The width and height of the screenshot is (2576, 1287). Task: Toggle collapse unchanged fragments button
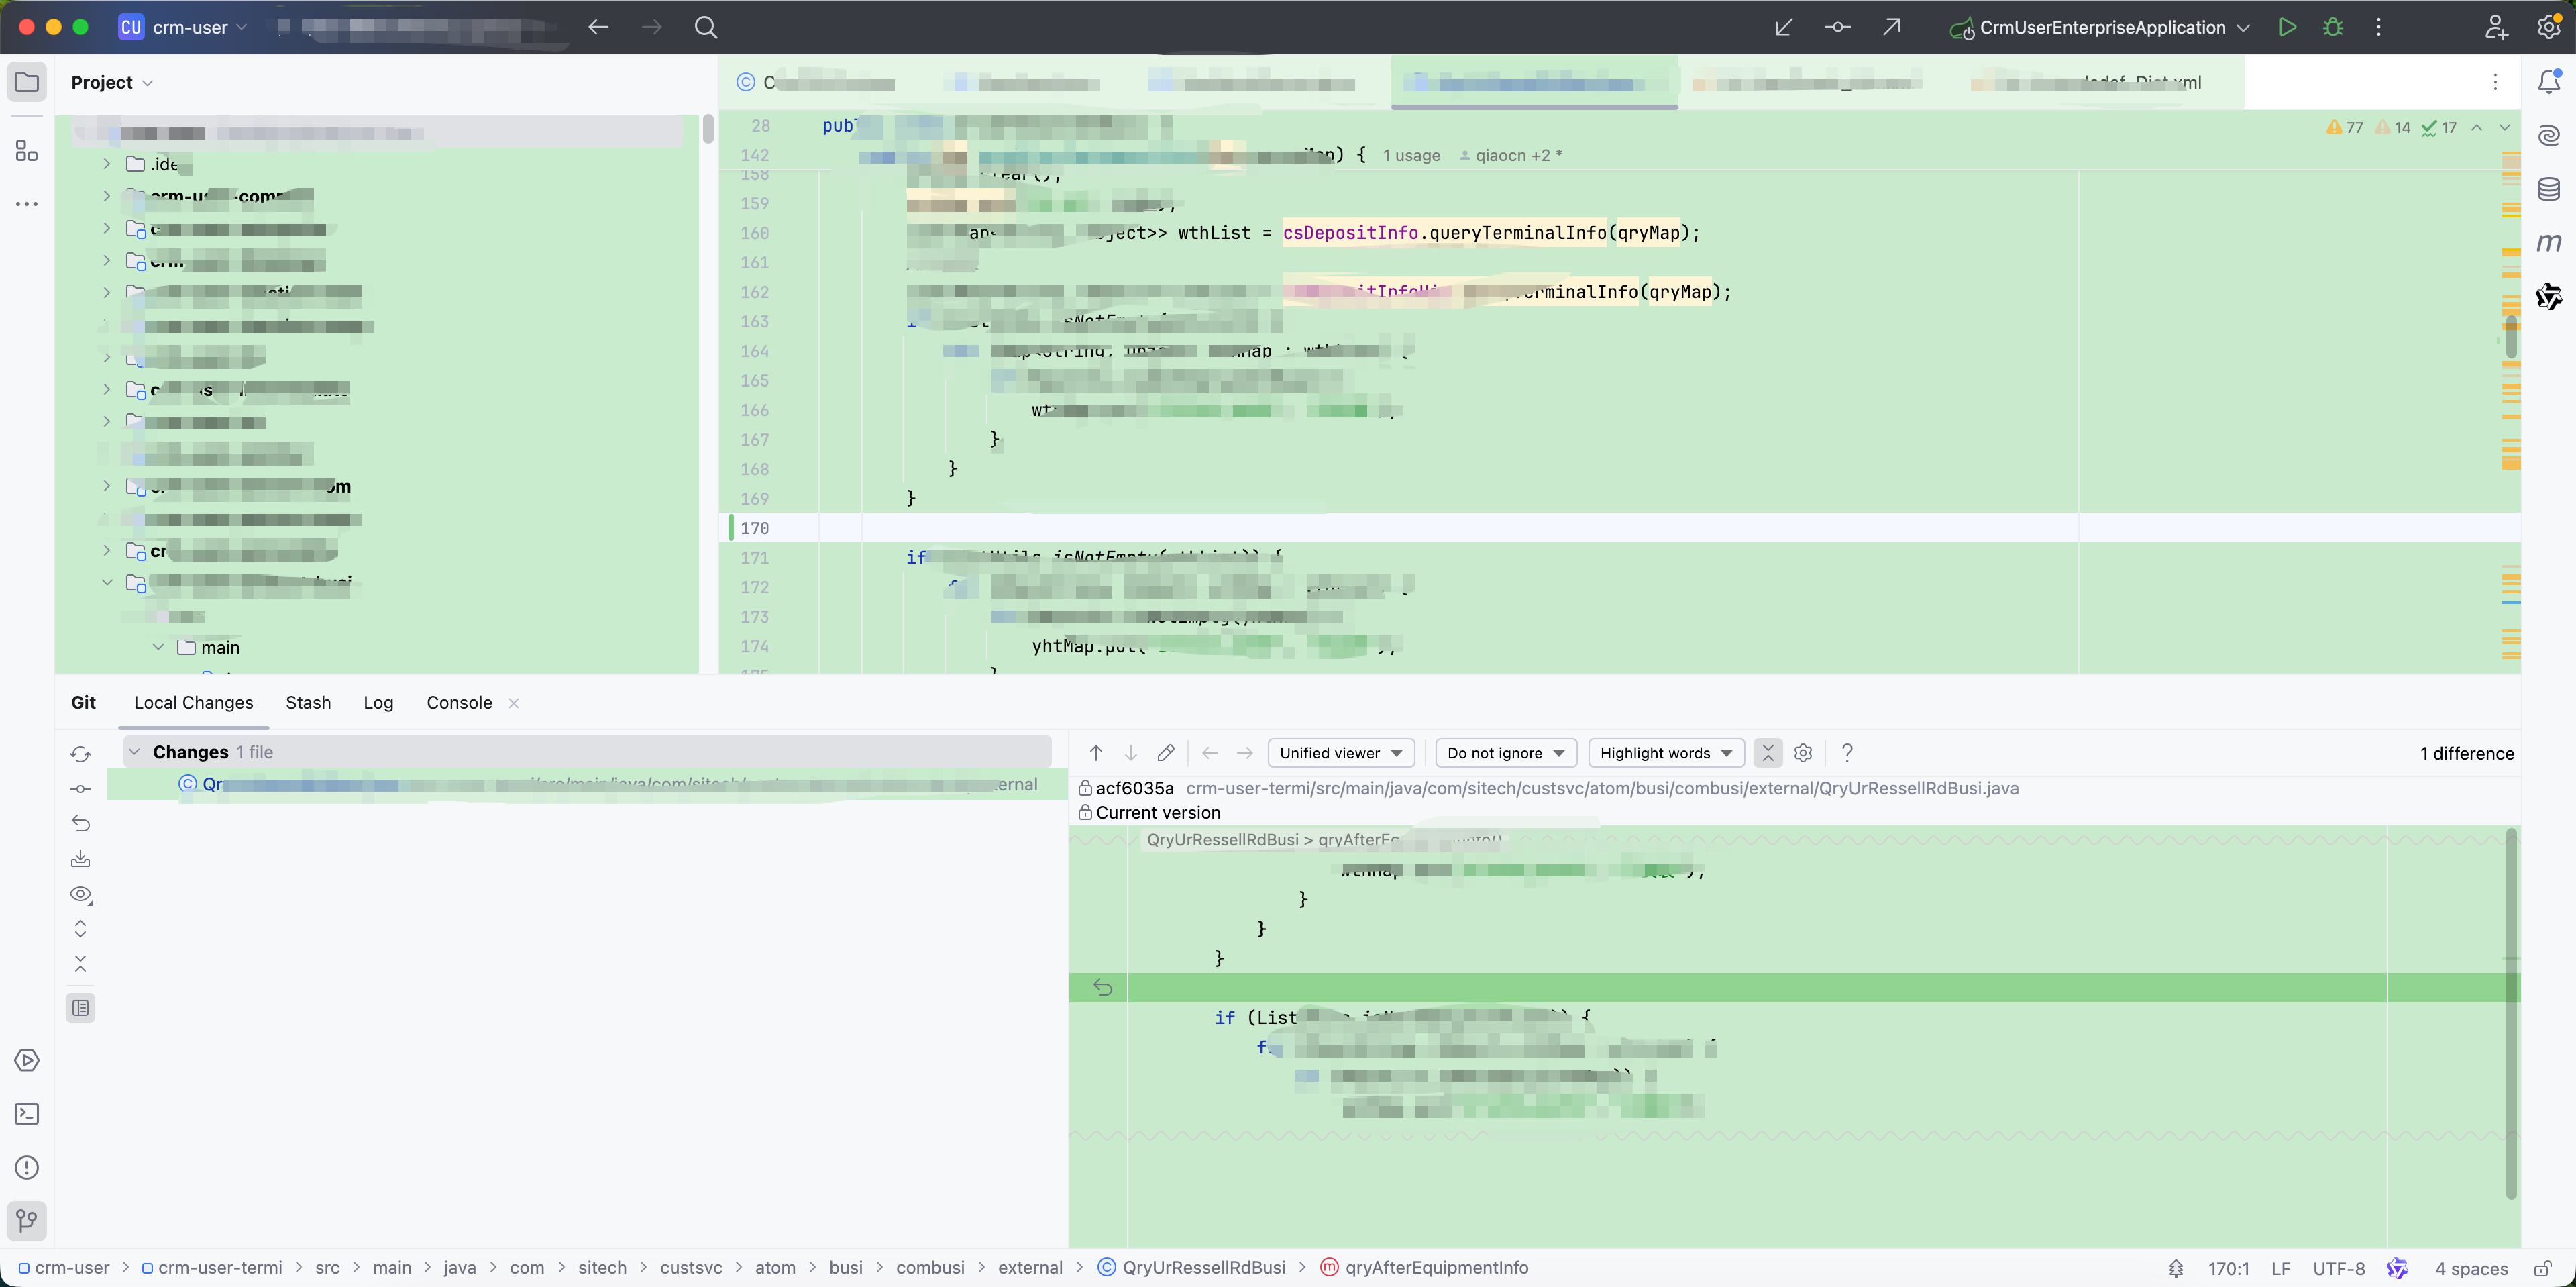(x=1767, y=753)
